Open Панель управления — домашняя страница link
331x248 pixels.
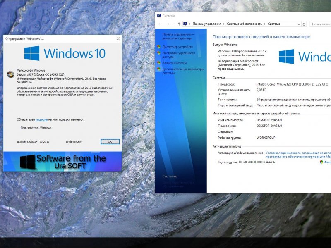tap(178, 36)
